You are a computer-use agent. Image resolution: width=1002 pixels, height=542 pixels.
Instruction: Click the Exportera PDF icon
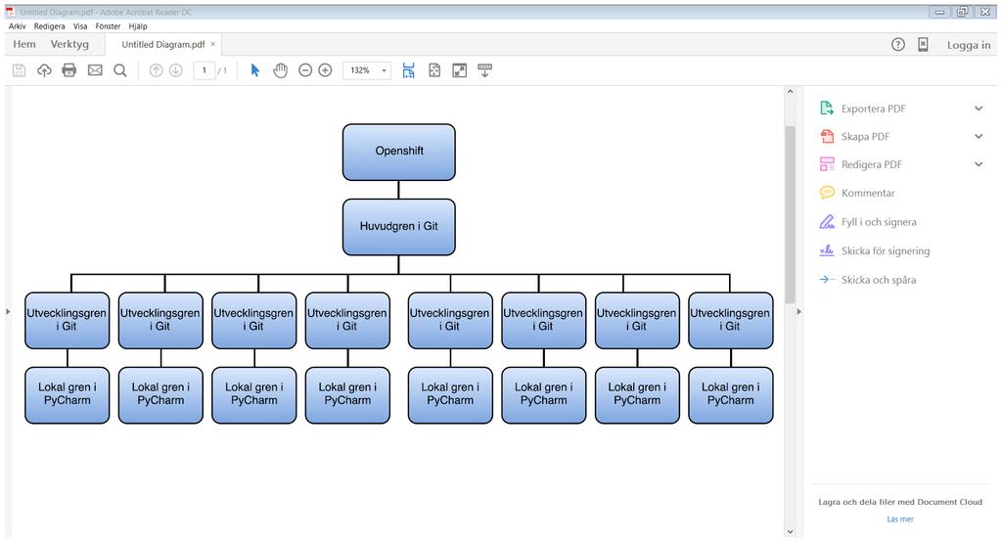tap(827, 108)
